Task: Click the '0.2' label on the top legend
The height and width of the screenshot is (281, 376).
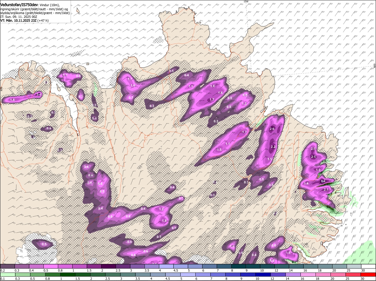Action: pyautogui.click(x=2, y=270)
